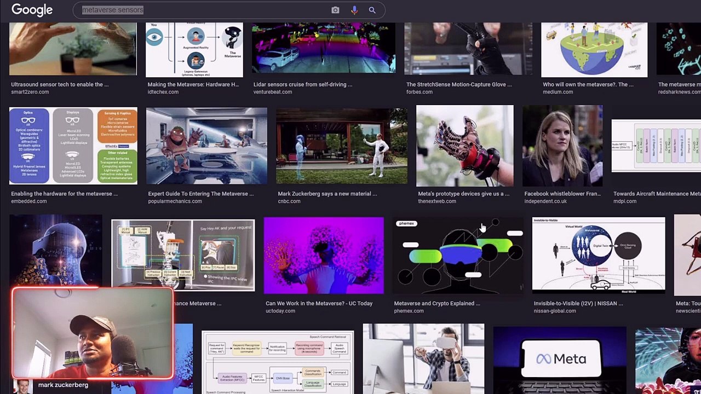Open image of man wearing VR headset at desk
This screenshot has width=701, height=394.
[423, 359]
